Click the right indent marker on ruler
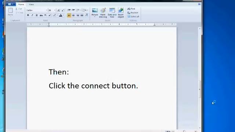 [x=155, y=25]
